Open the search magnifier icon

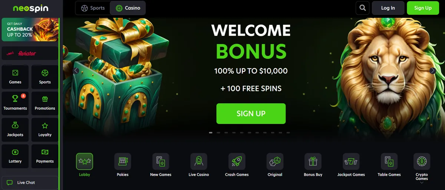[362, 8]
